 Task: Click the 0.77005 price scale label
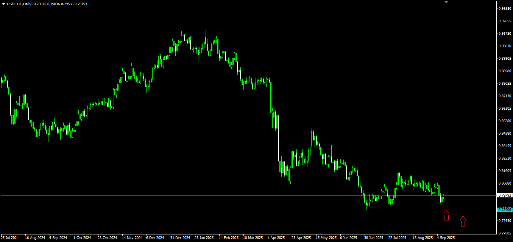pos(505,233)
